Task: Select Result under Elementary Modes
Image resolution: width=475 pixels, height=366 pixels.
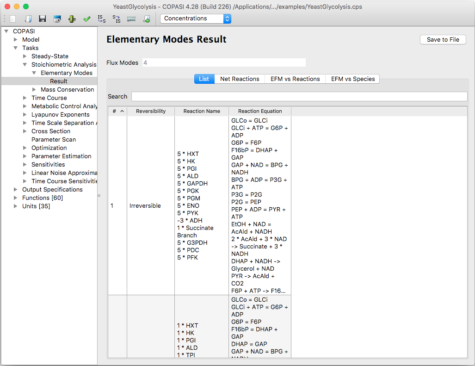Action: click(58, 81)
